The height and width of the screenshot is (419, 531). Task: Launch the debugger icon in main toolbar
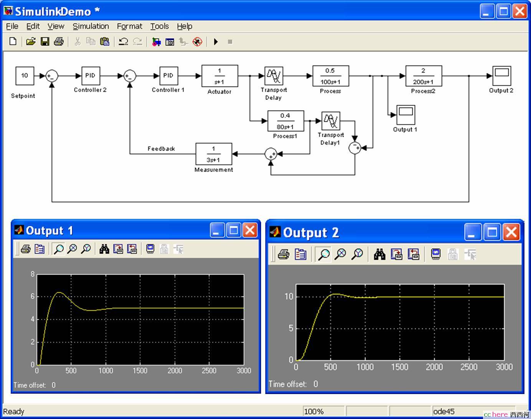click(197, 41)
